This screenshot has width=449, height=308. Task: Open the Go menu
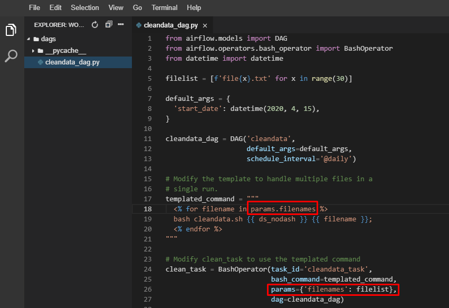[138, 8]
